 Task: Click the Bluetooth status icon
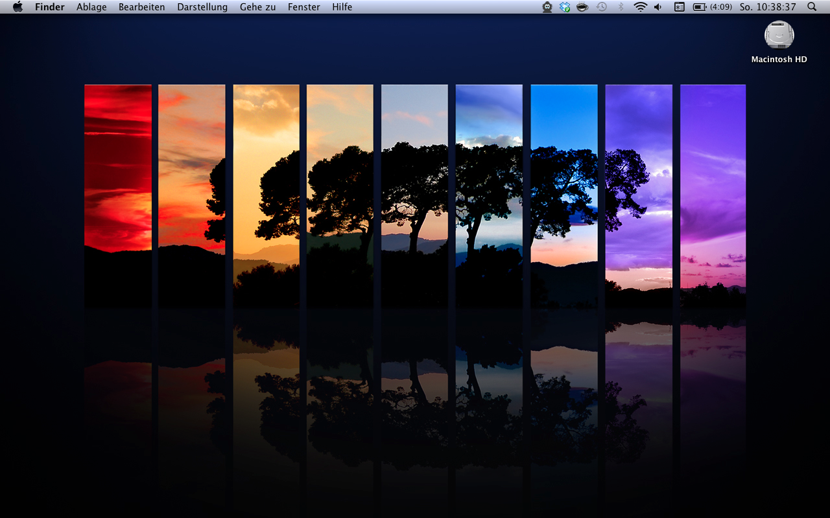click(621, 7)
